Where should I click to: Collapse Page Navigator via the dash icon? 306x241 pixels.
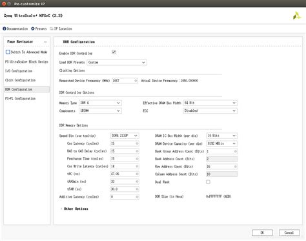45,42
